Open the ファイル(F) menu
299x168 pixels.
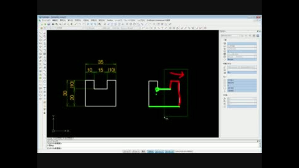(46, 20)
